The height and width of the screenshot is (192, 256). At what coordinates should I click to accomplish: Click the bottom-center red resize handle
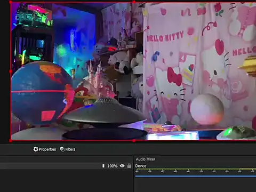[134, 141]
